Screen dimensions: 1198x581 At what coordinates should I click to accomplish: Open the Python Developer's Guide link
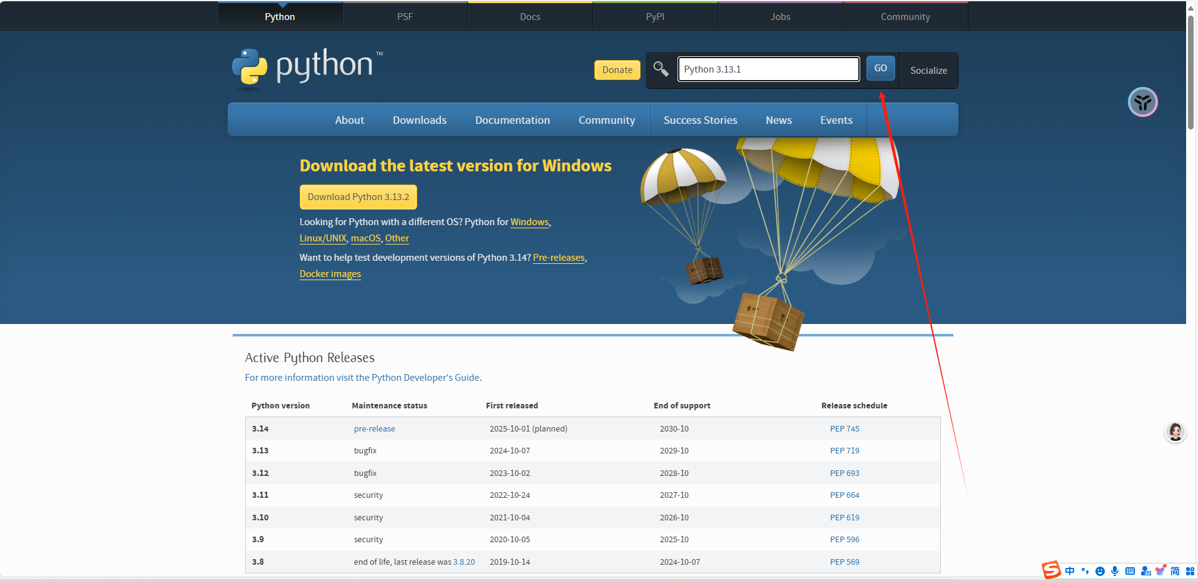[x=362, y=378]
